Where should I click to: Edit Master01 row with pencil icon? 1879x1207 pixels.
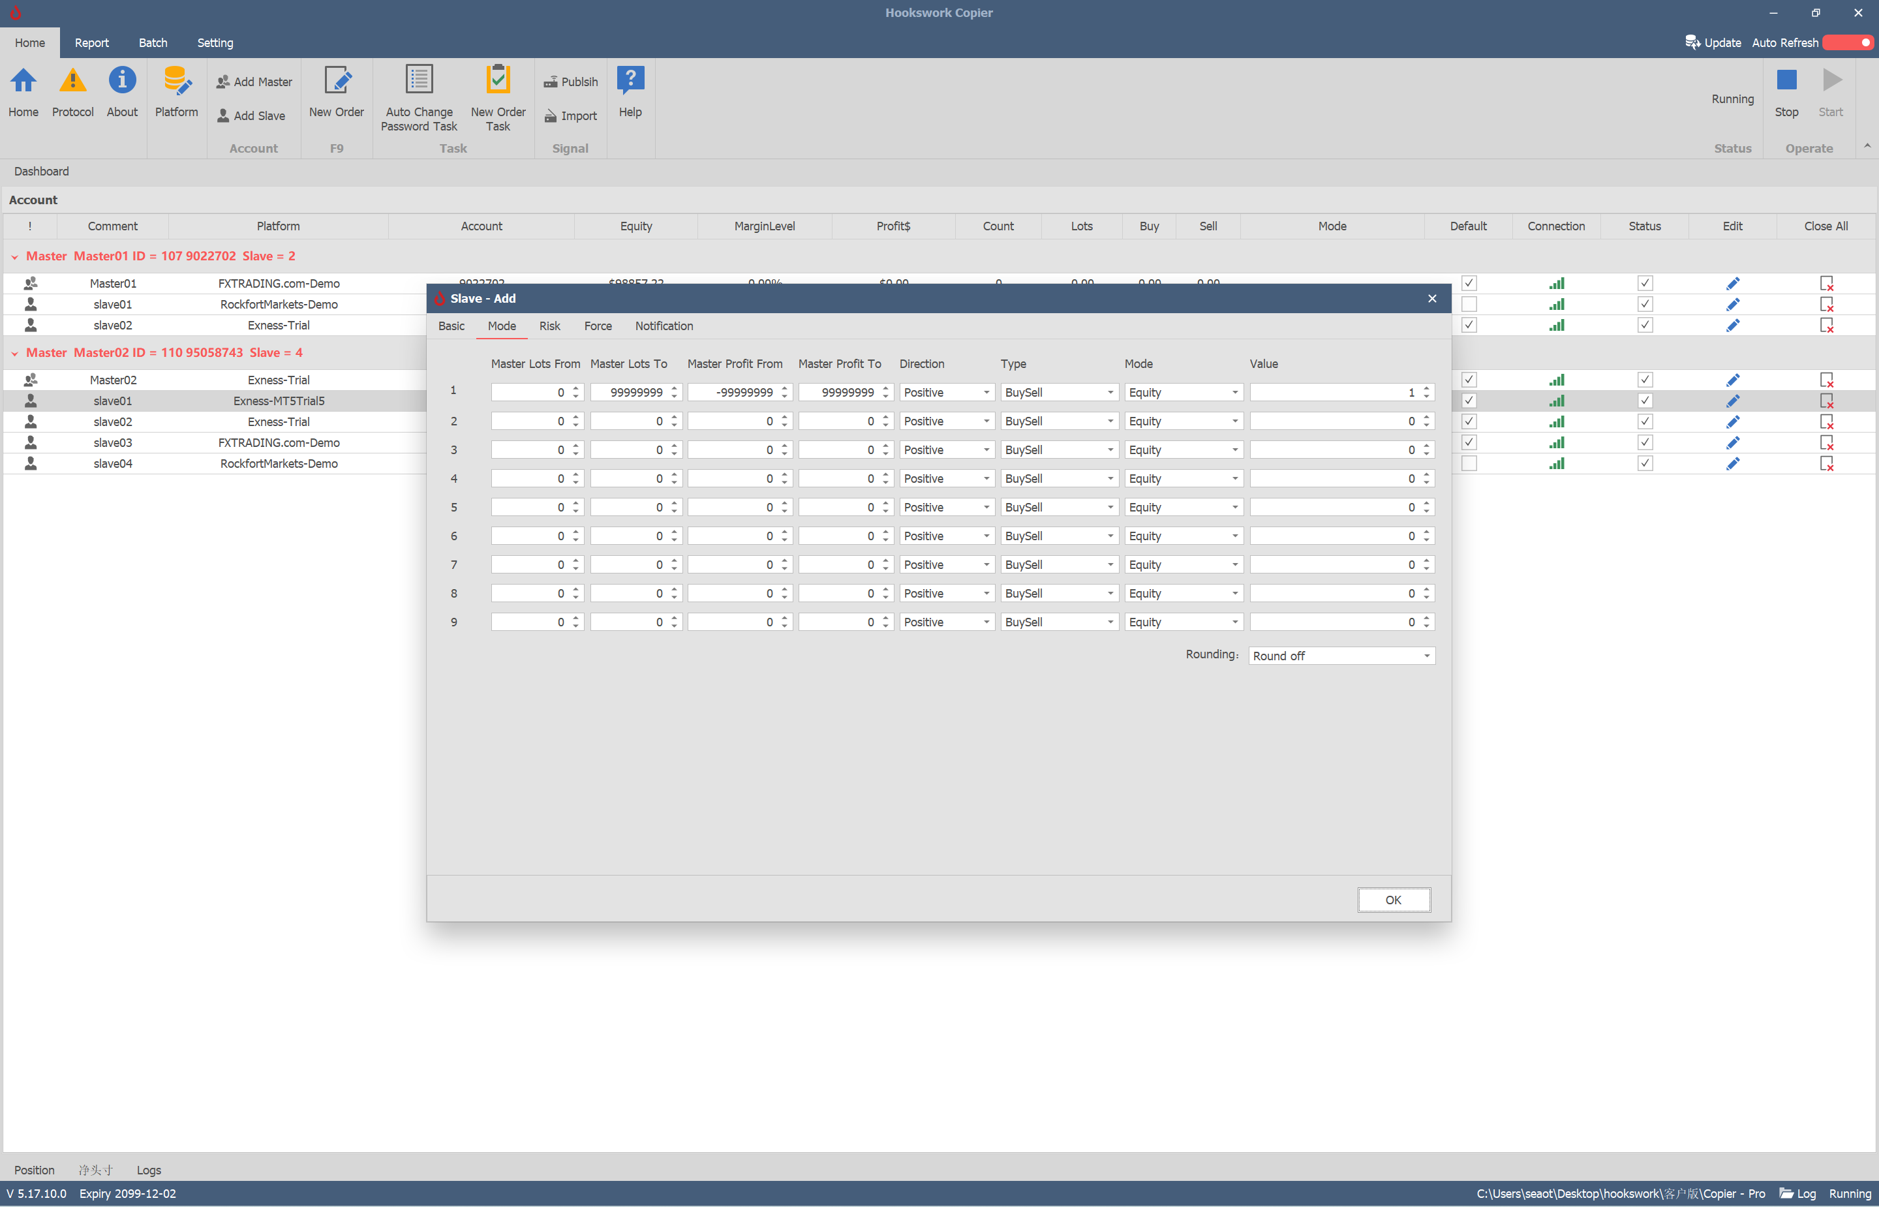click(1732, 283)
